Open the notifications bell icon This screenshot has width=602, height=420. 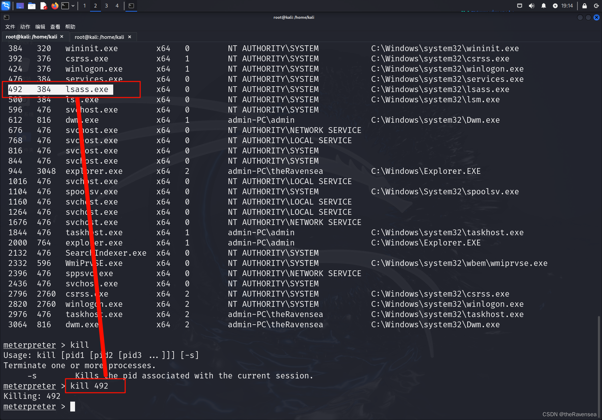[544, 6]
